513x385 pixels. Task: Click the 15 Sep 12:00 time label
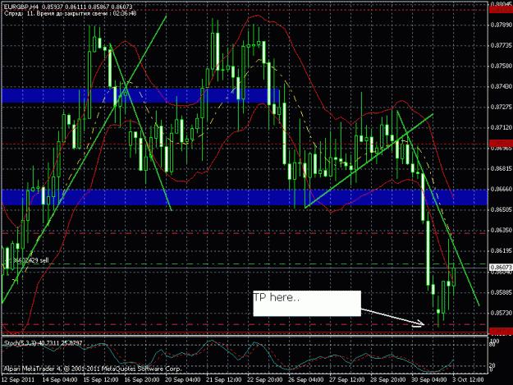(101, 379)
